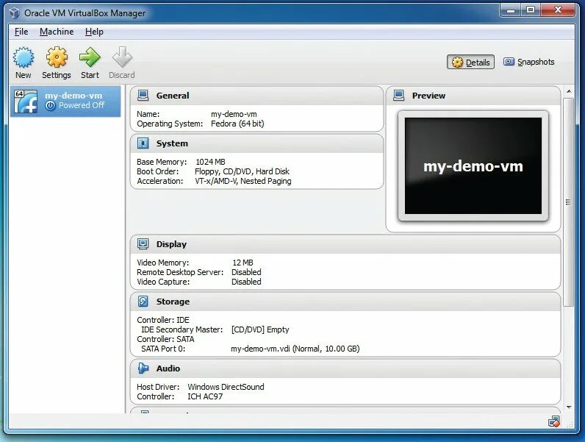The height and width of the screenshot is (442, 585).
Task: Click the Controller: SATA label
Action: click(x=165, y=339)
